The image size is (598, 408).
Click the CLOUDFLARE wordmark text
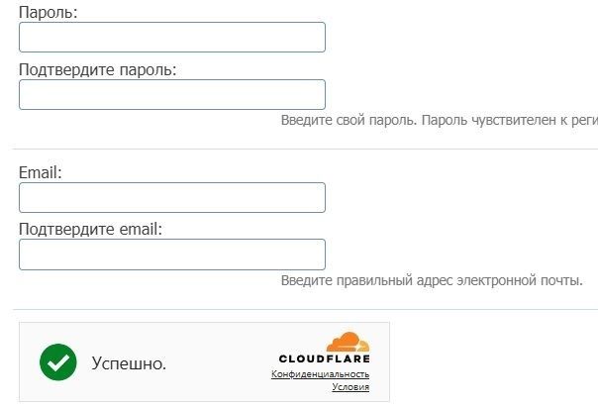[324, 359]
